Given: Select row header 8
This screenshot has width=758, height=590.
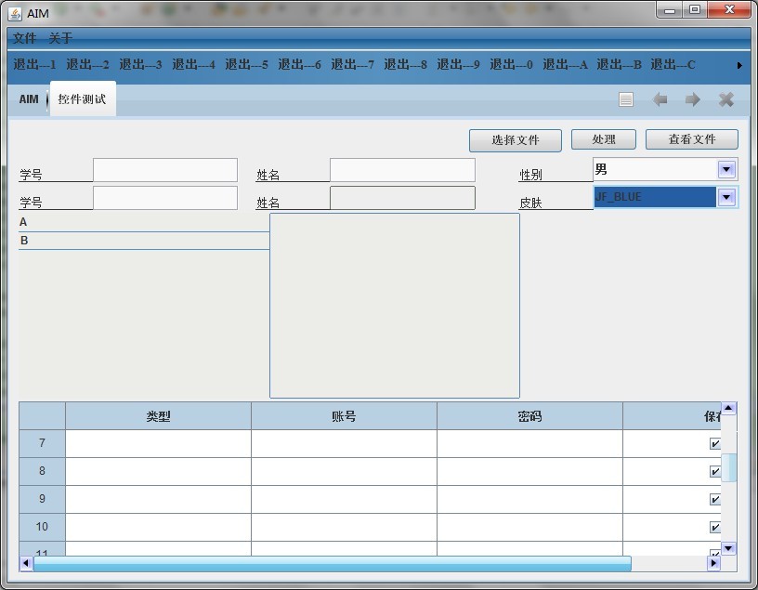Looking at the screenshot, I should [x=42, y=471].
